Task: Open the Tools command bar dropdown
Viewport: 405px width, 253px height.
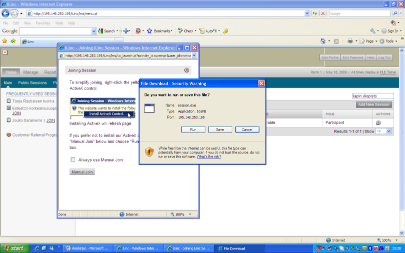Action: 388,41
